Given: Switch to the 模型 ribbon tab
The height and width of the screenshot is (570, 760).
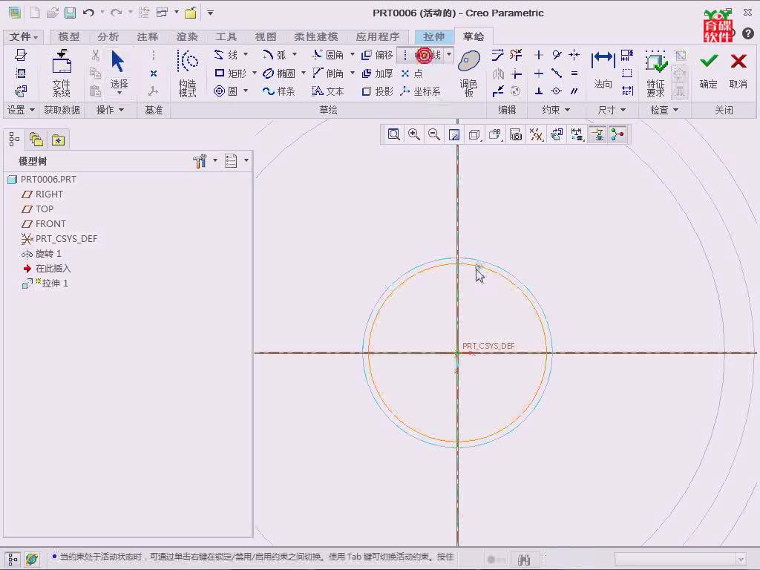Looking at the screenshot, I should (x=69, y=36).
